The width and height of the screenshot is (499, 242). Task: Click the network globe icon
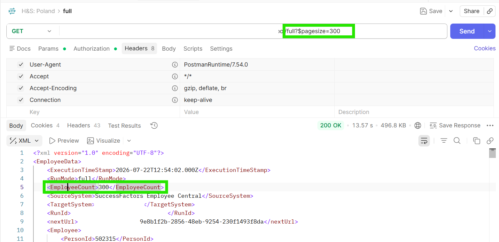pyautogui.click(x=418, y=125)
